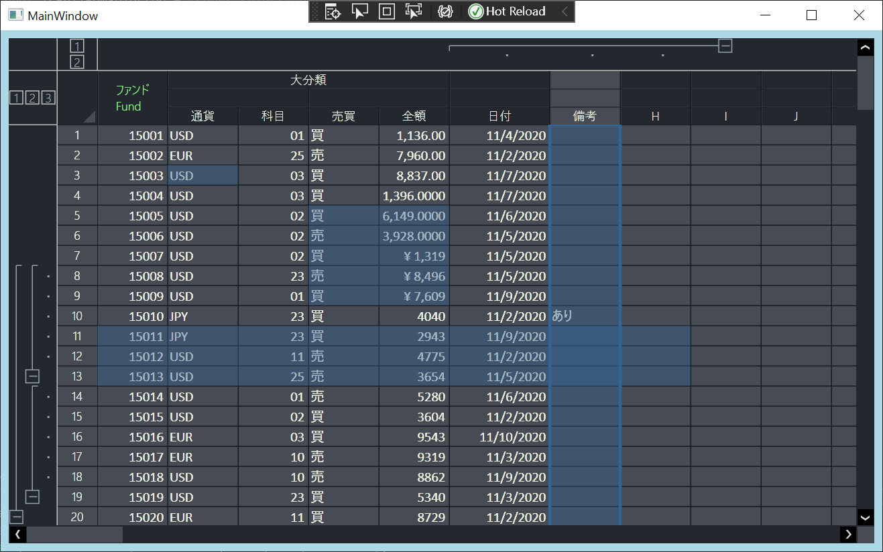Toggle the Display Layout Adorners square icon
Screen dimensions: 883x552
click(386, 11)
